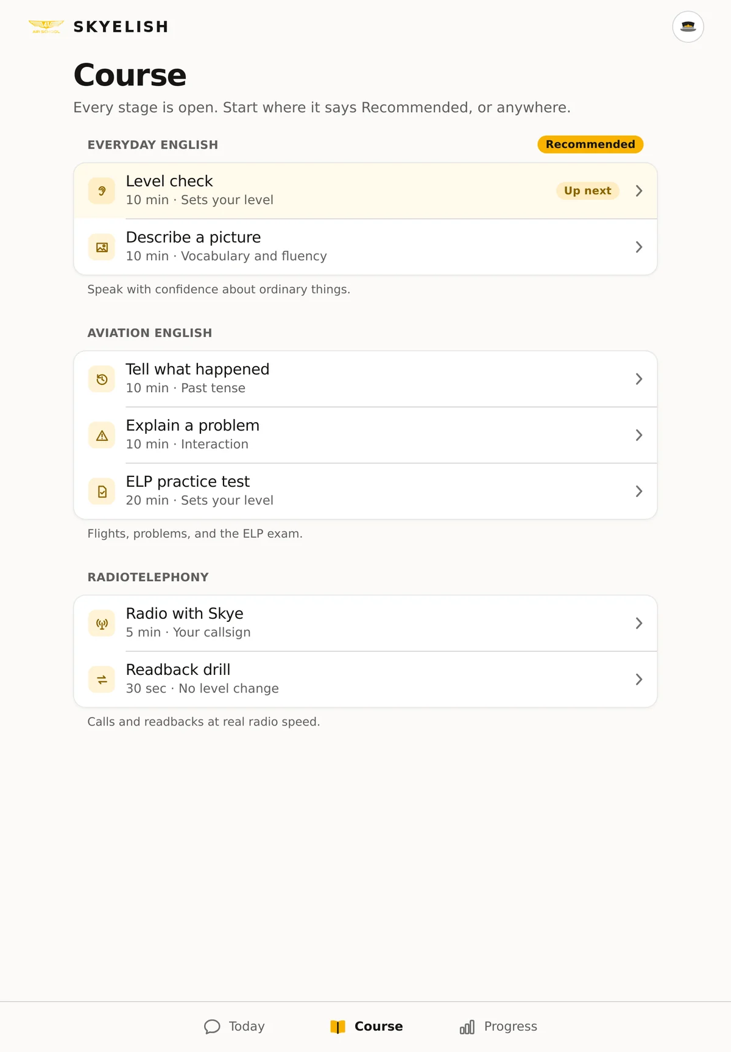Click '30 sec · No level change' text
Viewport: 731px width, 1052px height.
coord(202,688)
